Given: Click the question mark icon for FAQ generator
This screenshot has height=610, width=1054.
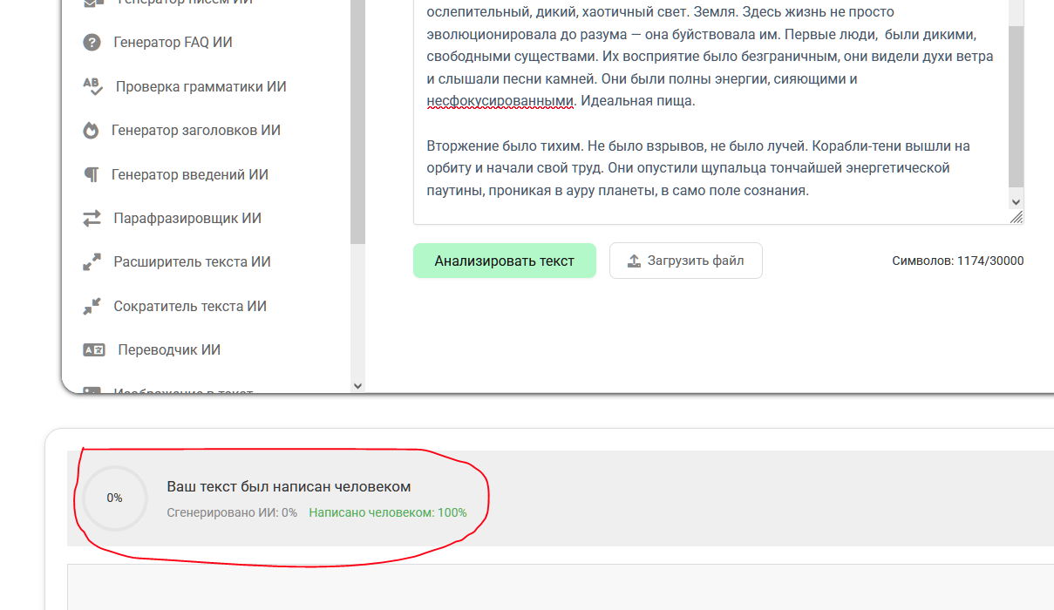Looking at the screenshot, I should coord(92,43).
